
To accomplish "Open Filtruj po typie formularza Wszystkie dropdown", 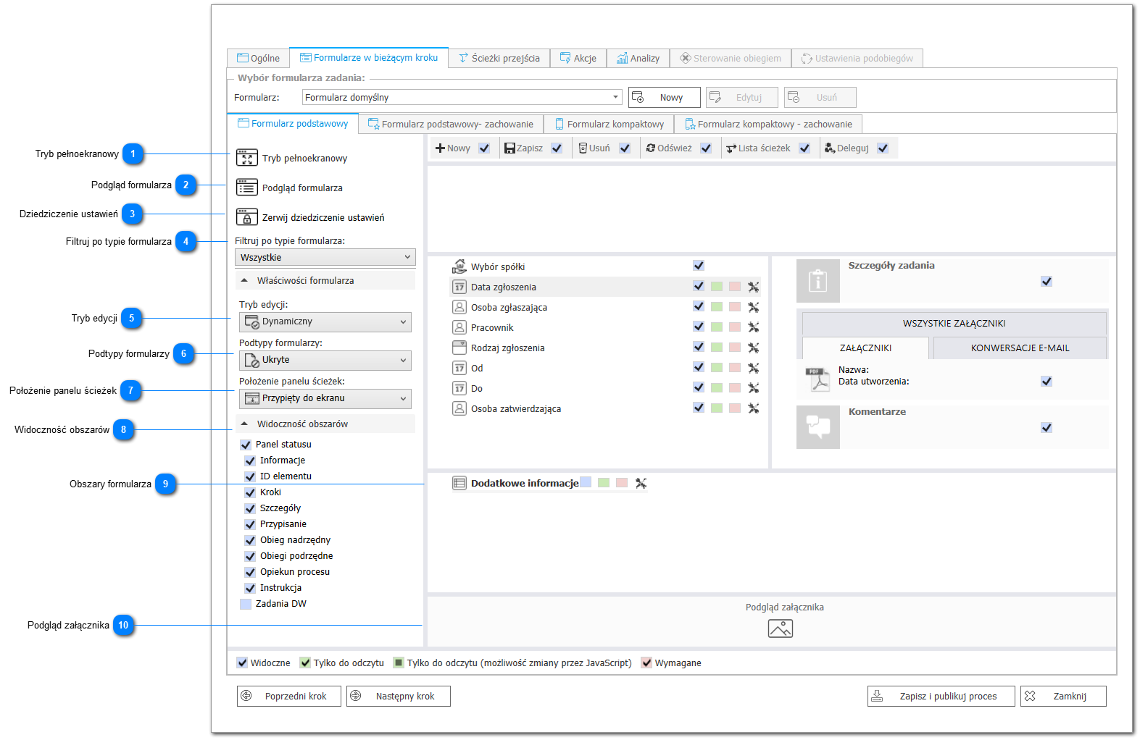I will point(325,257).
